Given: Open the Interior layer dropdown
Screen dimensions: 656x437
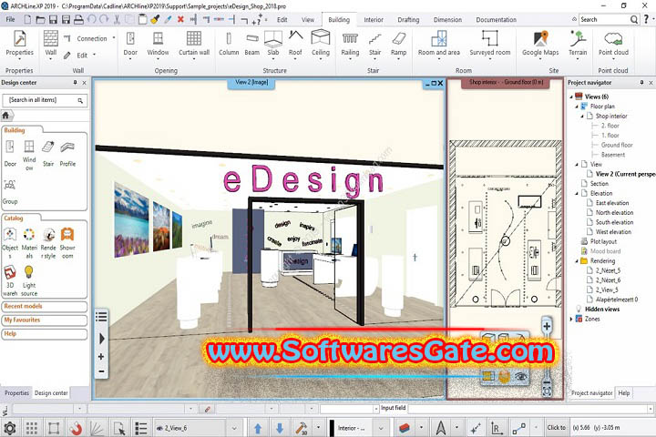Looking at the screenshot, I should coord(381,428).
